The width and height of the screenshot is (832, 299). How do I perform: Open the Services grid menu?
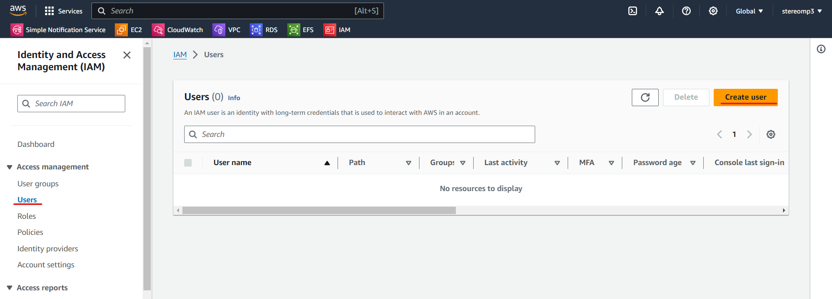64,11
